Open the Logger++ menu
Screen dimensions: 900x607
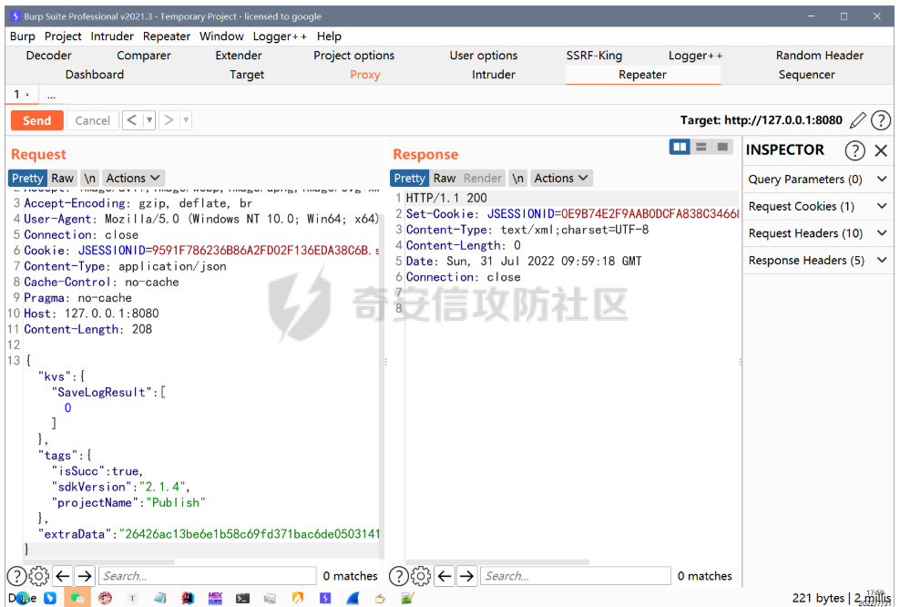click(280, 36)
